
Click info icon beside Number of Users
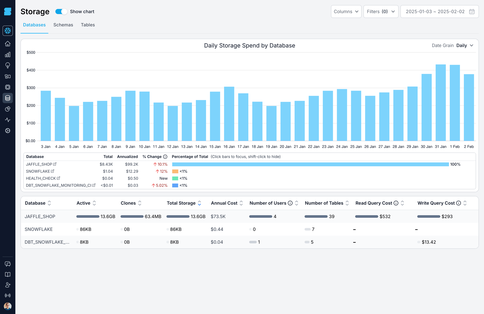pos(290,203)
